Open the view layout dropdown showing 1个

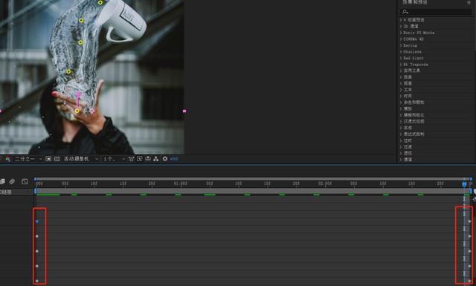[114, 159]
